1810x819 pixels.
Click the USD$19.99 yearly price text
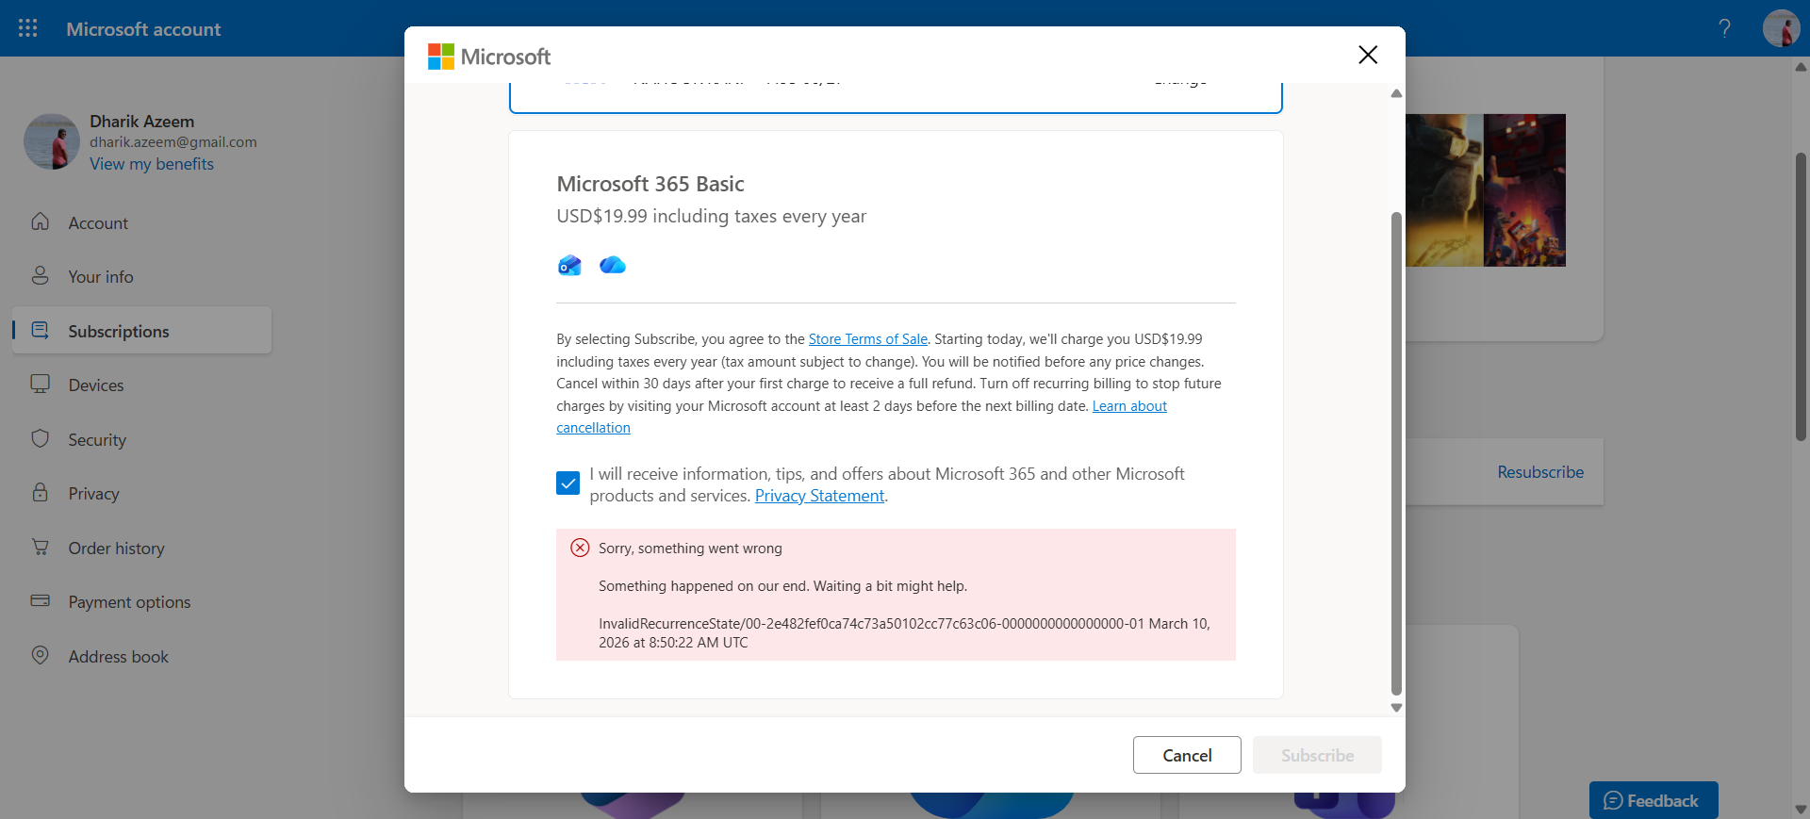(711, 216)
